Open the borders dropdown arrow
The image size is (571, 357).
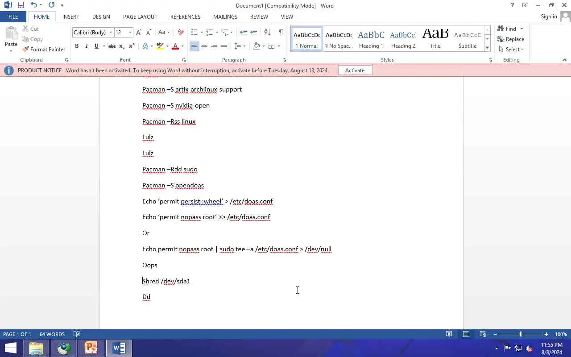278,46
